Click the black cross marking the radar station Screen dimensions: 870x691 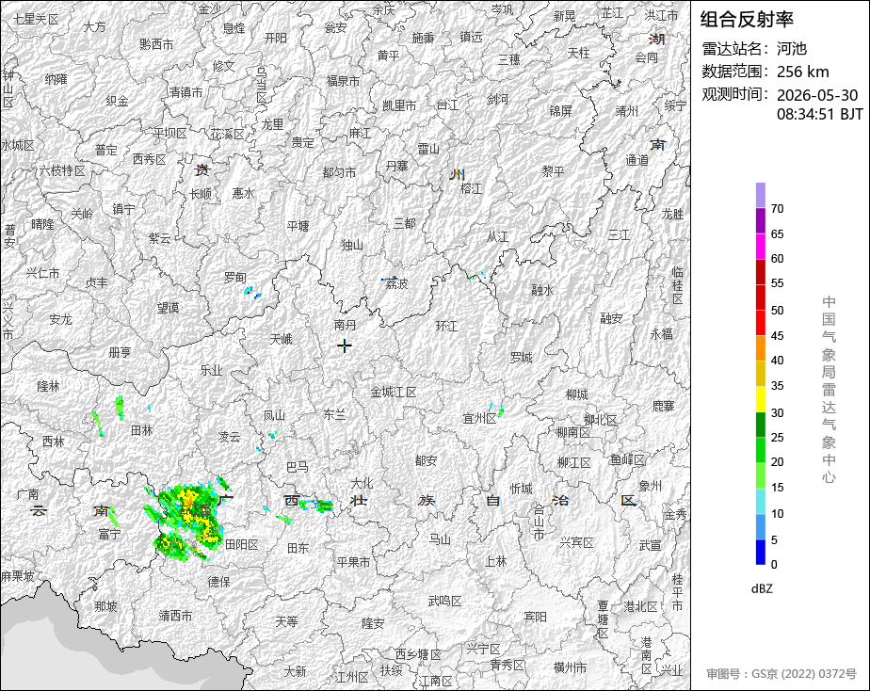pos(345,345)
